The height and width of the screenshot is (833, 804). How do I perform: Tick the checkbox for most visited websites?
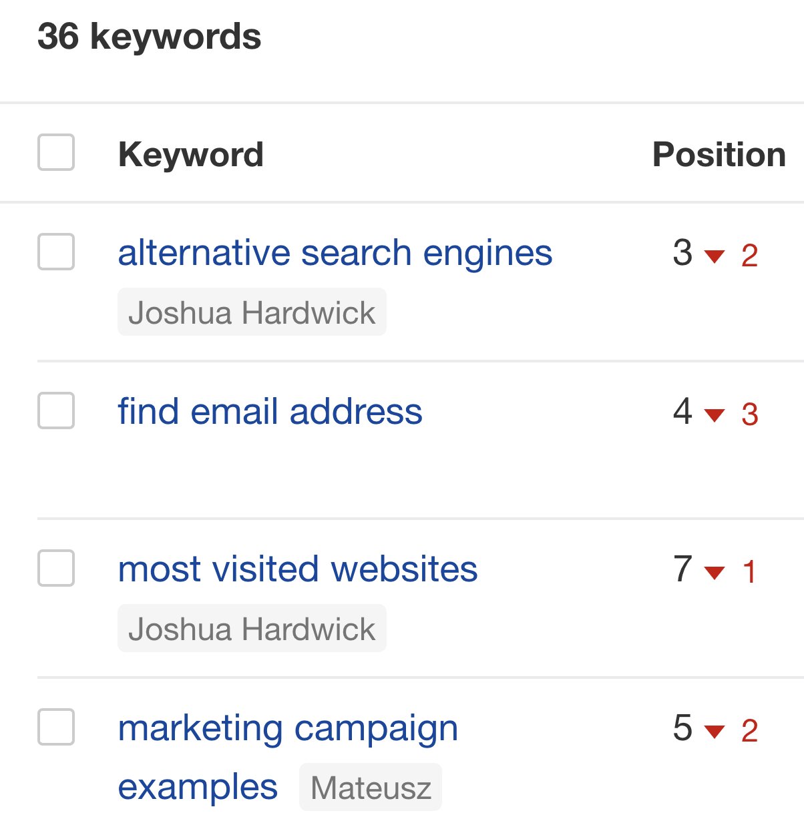click(x=55, y=569)
